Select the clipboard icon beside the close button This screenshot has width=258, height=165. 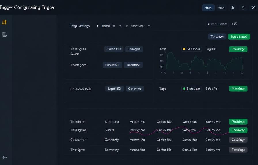pos(243,8)
